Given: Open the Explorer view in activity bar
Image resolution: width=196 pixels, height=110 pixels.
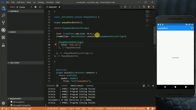Looking at the screenshot, I should tap(3, 8).
